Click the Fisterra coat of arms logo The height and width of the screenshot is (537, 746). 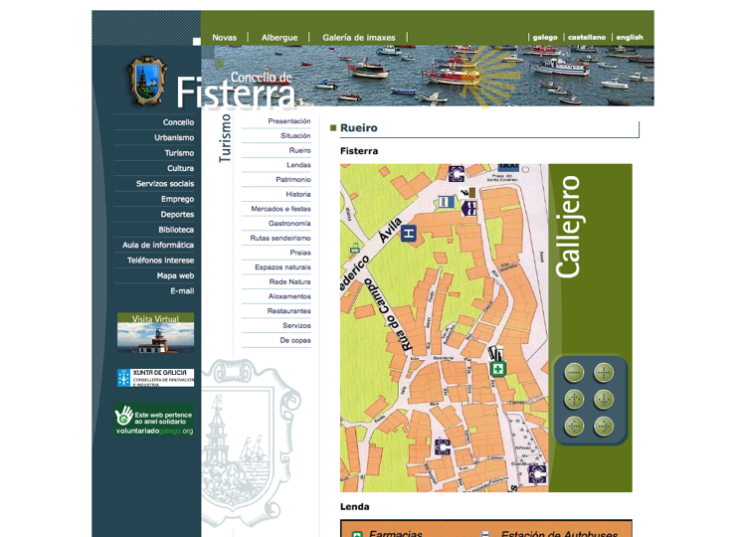click(147, 81)
